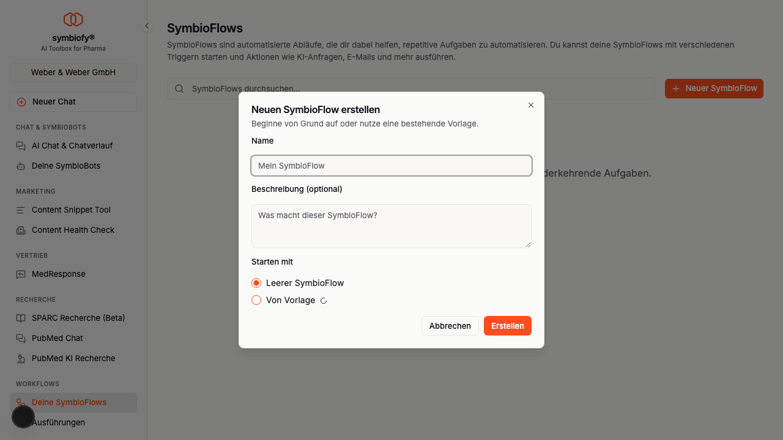783x440 pixels.
Task: Select the Content Health Check icon
Action: click(20, 230)
